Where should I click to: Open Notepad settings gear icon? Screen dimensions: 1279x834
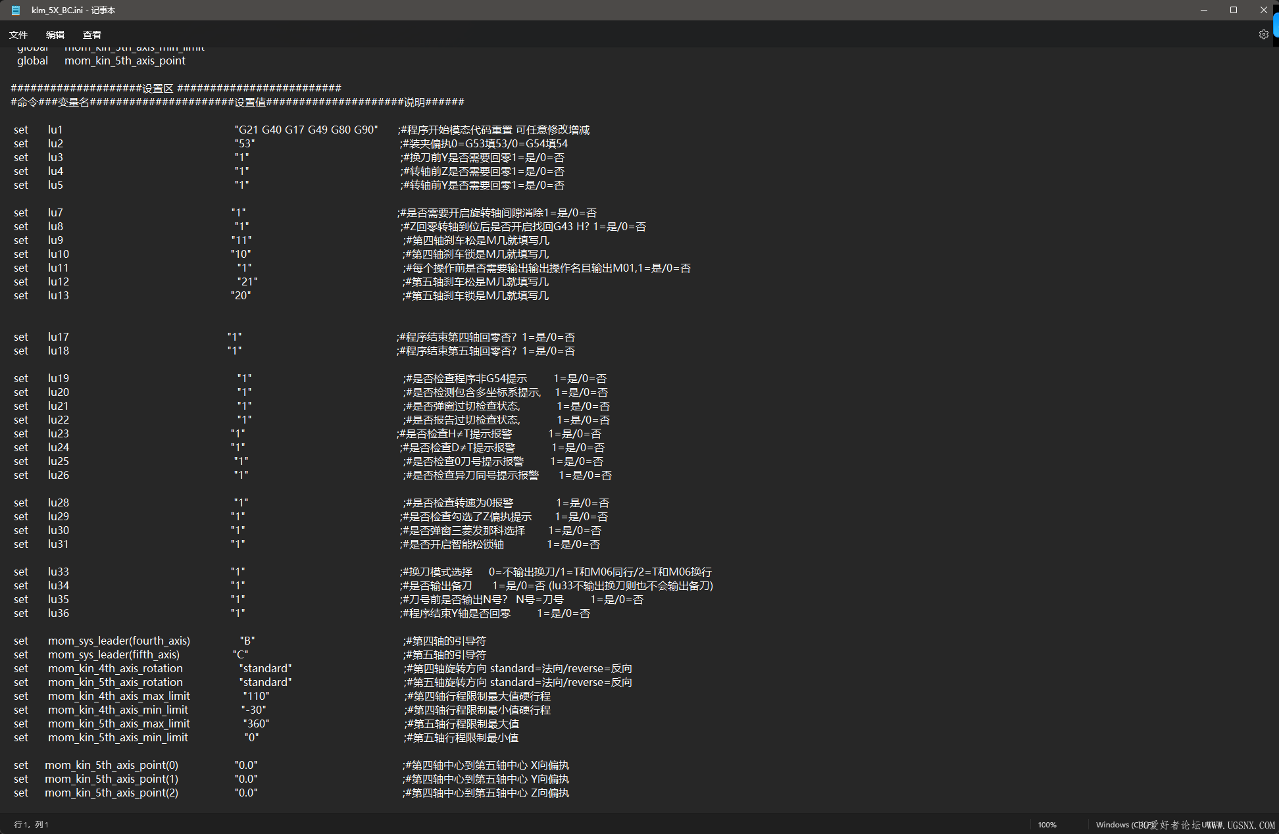[1263, 34]
